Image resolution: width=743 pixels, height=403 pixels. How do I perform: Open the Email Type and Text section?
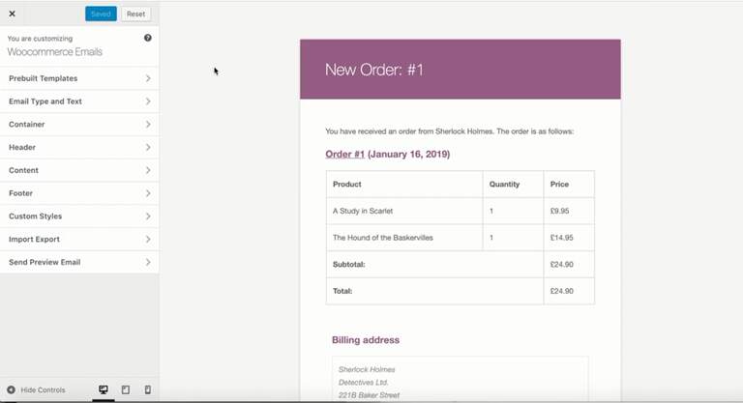[x=79, y=101]
